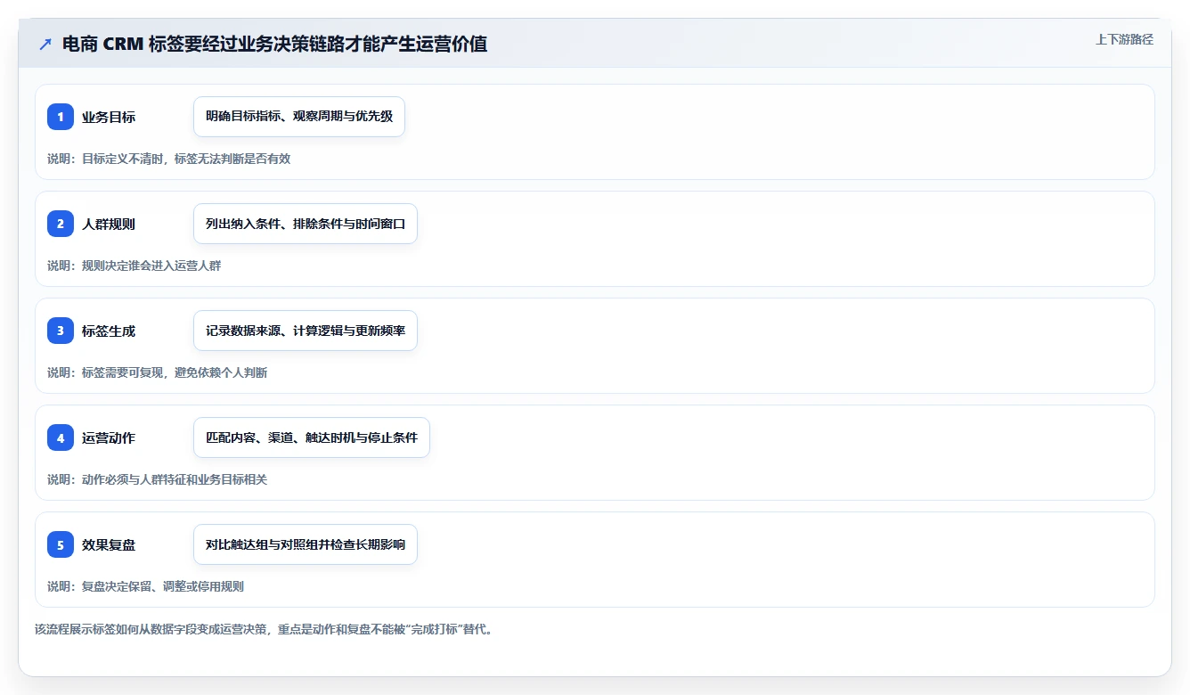The image size is (1190, 695).
Task: Click the heading 电商 CRM 标签要经过业务决策链路才能产生运营价值
Action: [274, 44]
